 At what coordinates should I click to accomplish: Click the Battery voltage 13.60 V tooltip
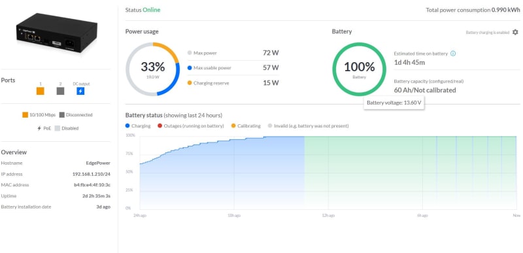(394, 103)
